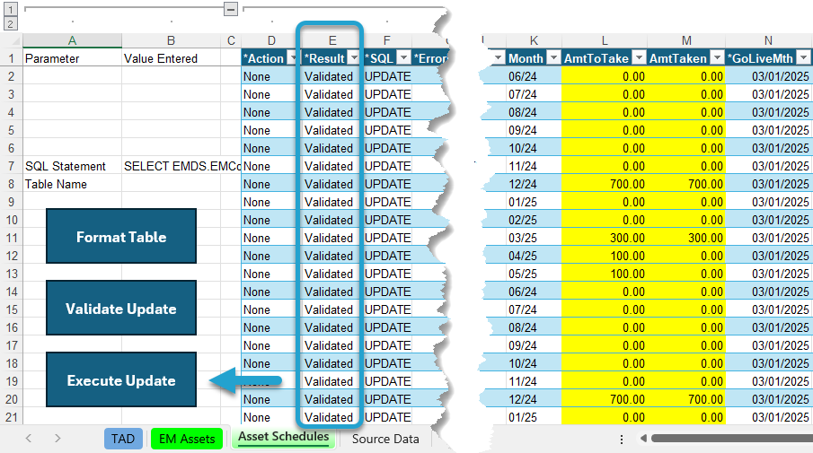Click the horizontal scrollbar thumb
Screen dimensions: 813x453
(731, 439)
